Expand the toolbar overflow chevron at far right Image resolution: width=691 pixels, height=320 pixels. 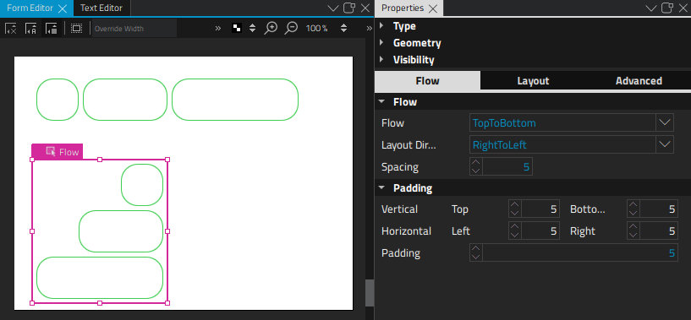click(x=370, y=29)
